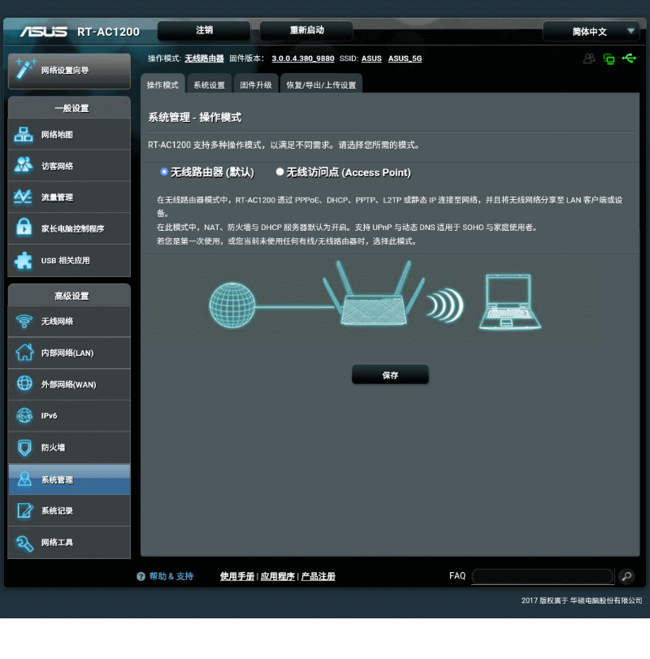Open the Network Setup Wizard (网络设置向导)
Screen dimensions: 650x659
(69, 71)
